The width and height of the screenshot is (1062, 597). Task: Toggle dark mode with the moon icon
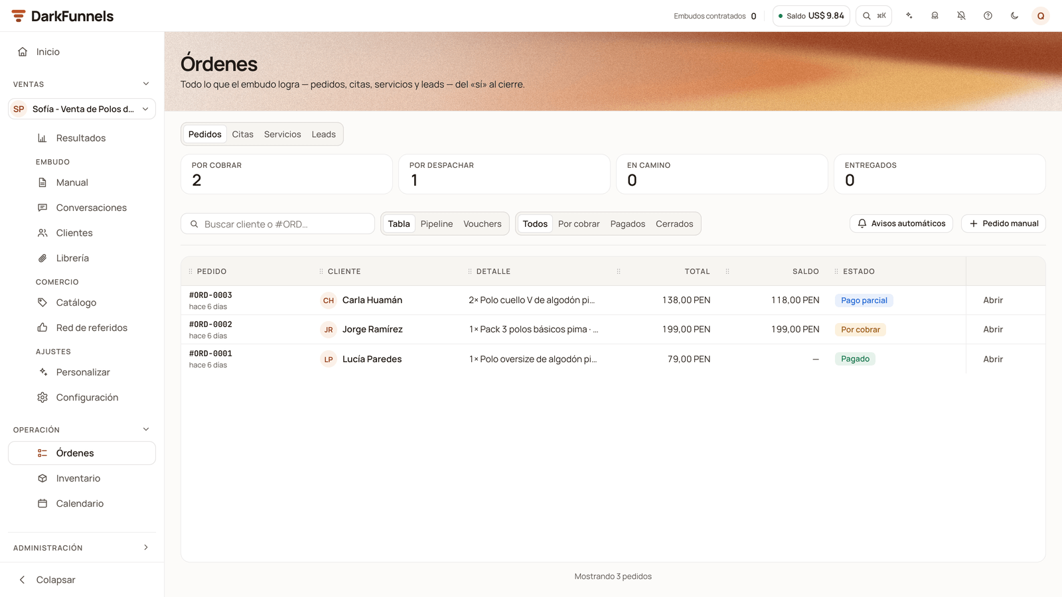(x=1014, y=16)
